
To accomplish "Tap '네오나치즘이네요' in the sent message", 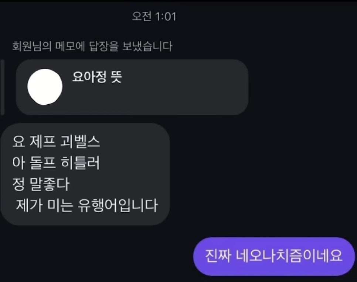I will (x=289, y=256).
